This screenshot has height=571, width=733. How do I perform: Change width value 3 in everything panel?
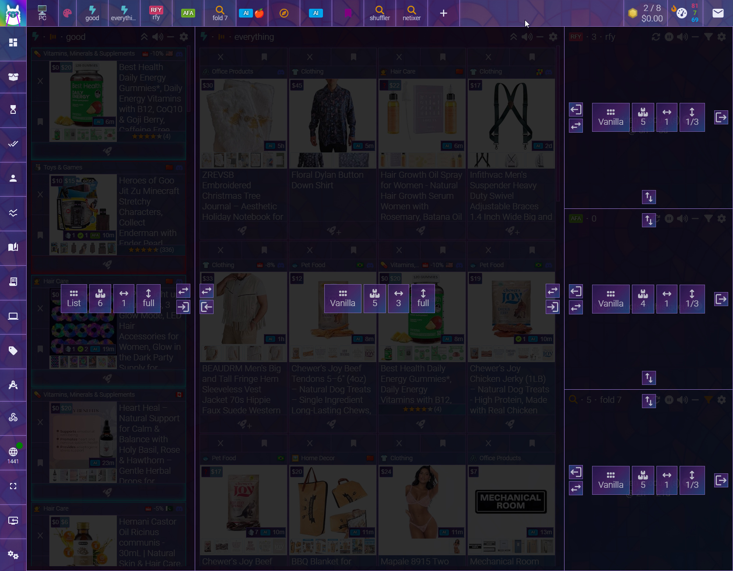point(399,299)
